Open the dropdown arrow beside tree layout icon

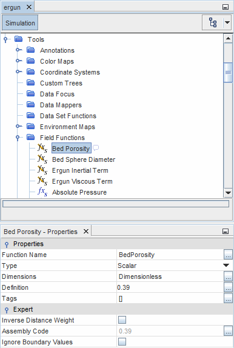click(x=227, y=22)
